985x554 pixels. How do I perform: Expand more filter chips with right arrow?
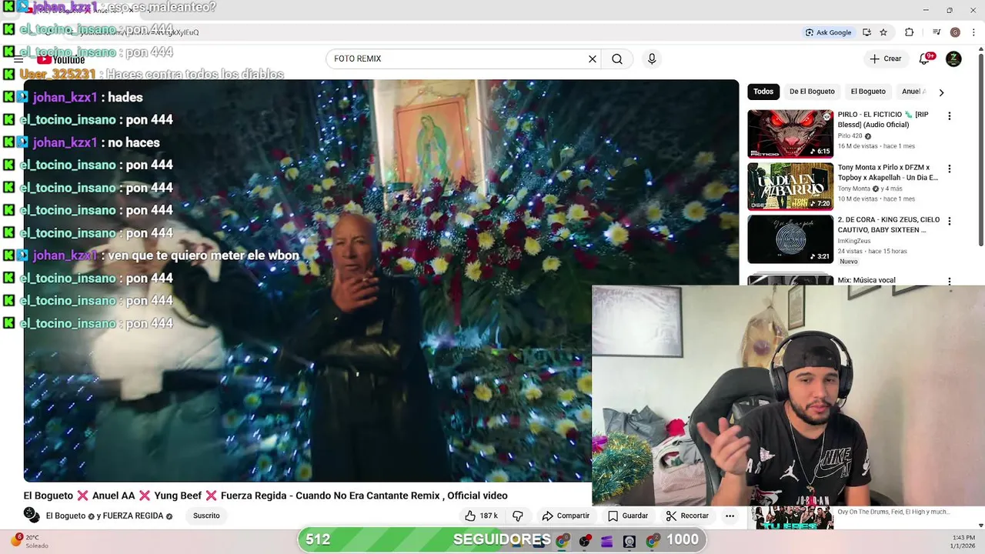(x=940, y=92)
